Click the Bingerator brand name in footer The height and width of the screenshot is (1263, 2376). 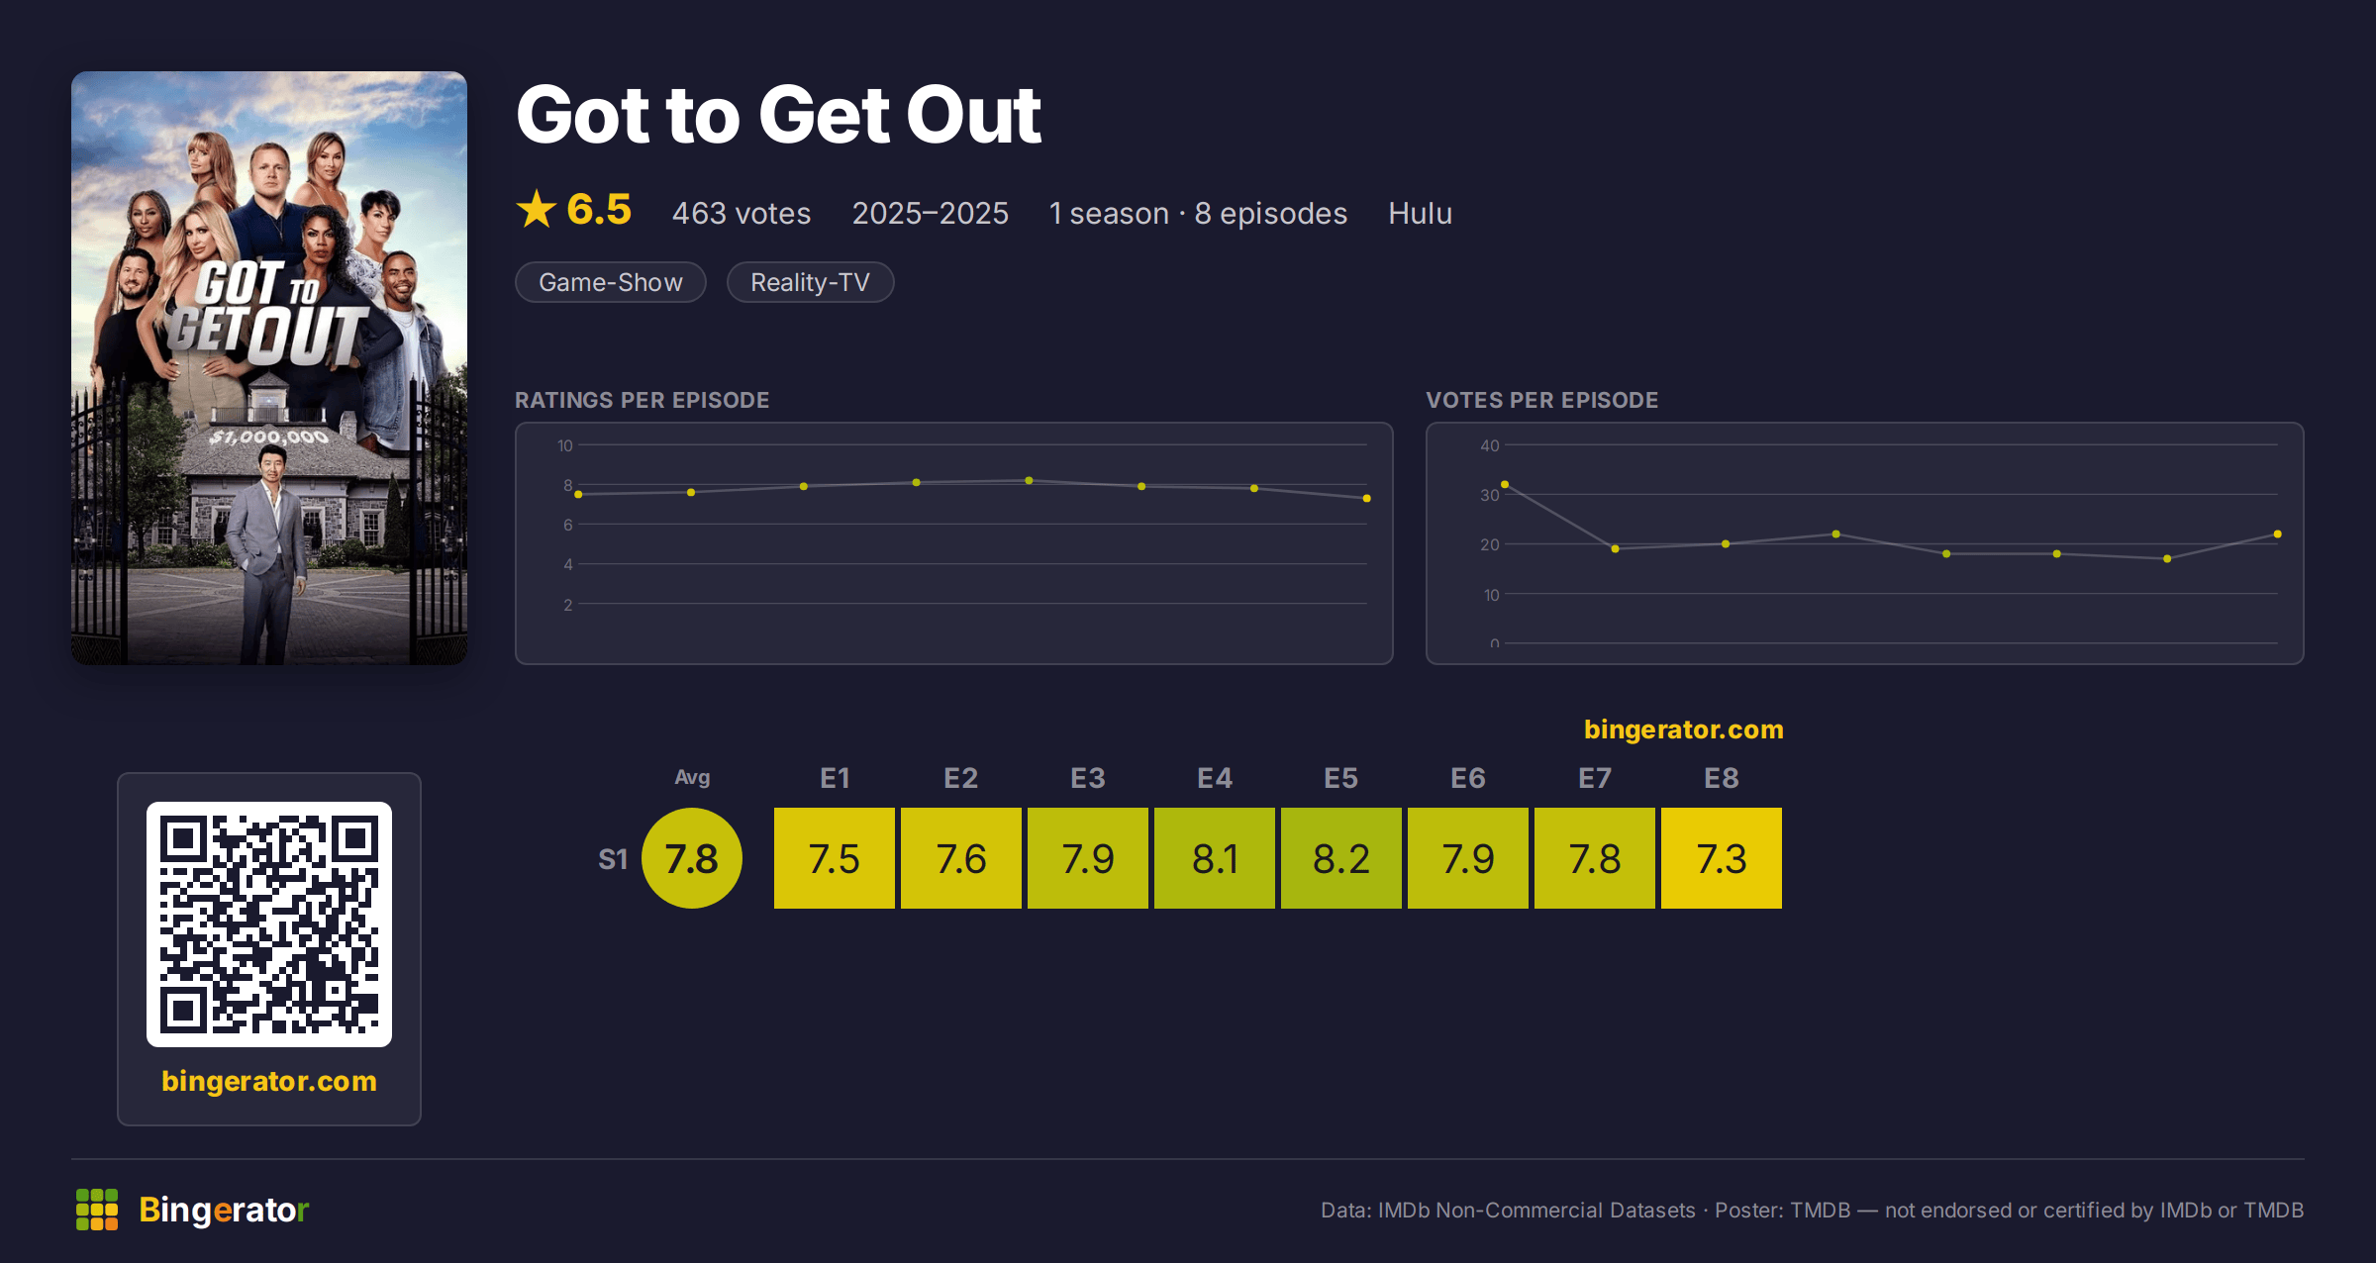click(x=224, y=1210)
